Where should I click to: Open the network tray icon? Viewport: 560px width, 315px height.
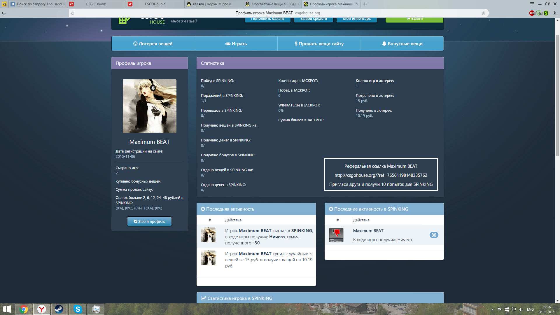514,309
